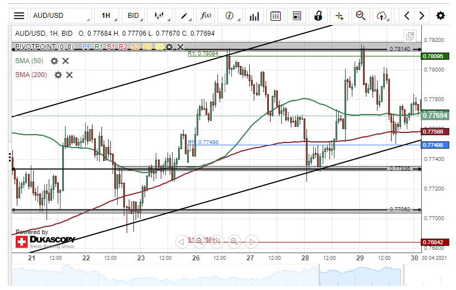Open the cloud upload menu
The image size is (456, 290).
[383, 16]
